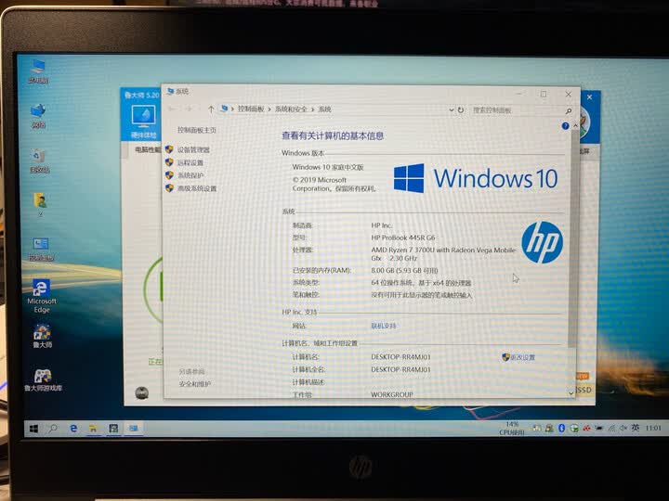This screenshot has width=669, height=501.
Task: Maximize the System window
Action: (x=544, y=94)
